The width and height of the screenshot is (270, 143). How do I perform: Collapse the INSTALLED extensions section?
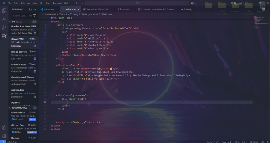[x=10, y=22]
